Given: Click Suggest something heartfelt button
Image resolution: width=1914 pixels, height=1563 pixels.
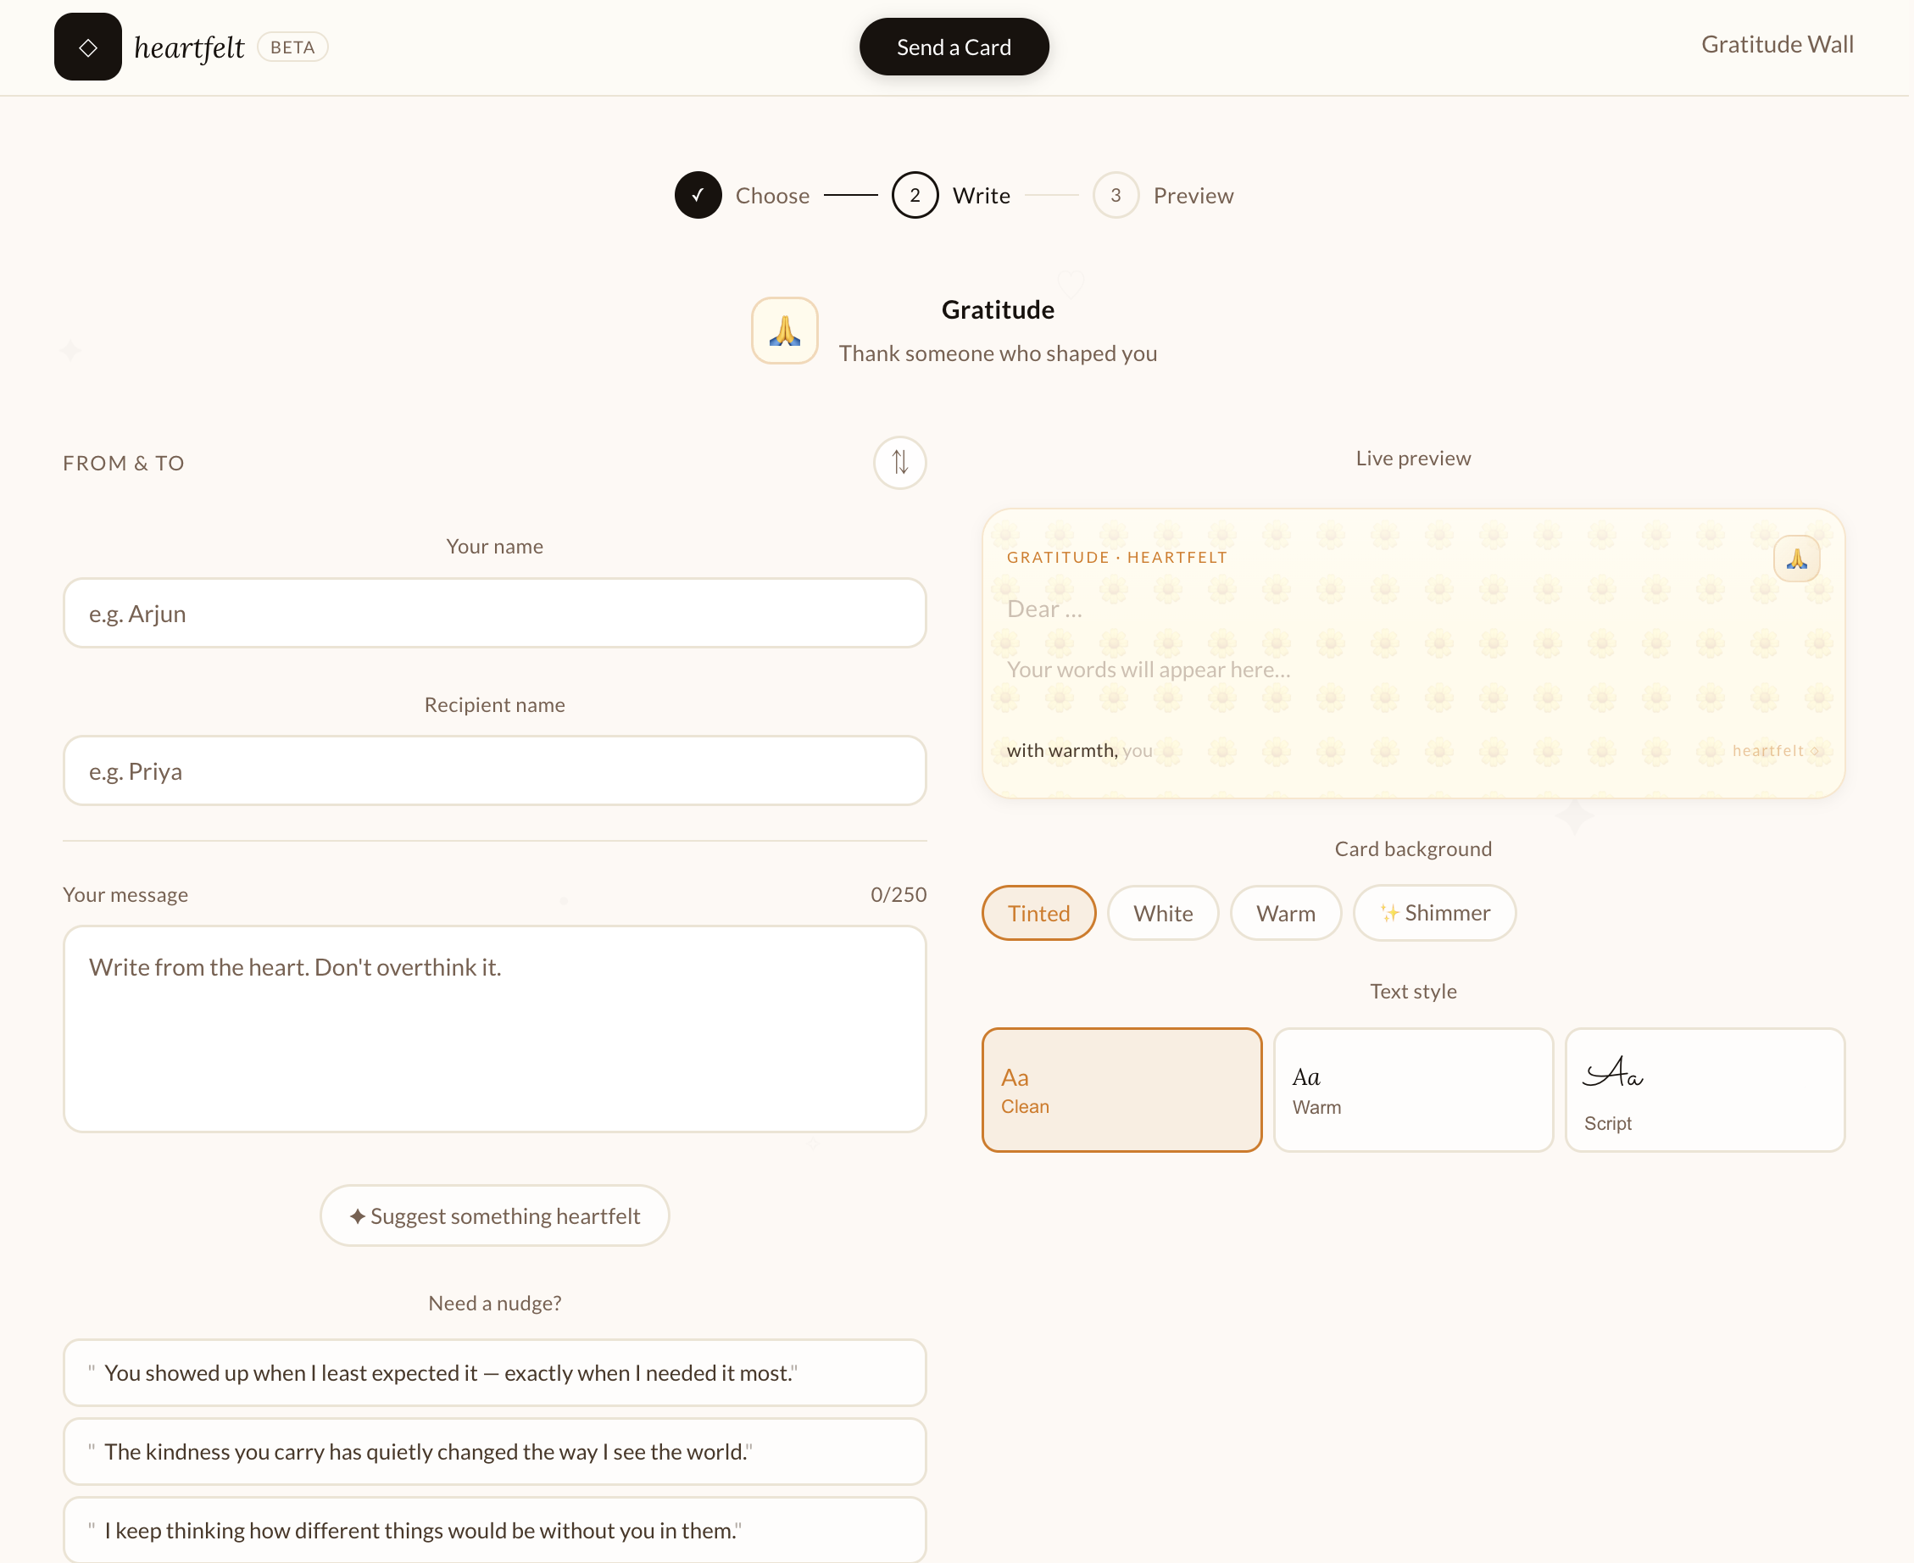Looking at the screenshot, I should (494, 1215).
